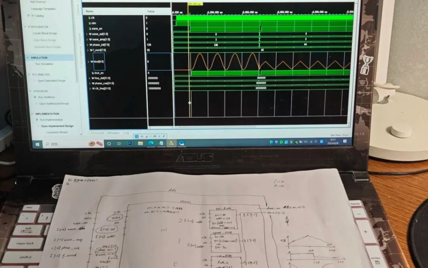Image resolution: width=428 pixels, height=268 pixels.
Task: Open File Explorer from the taskbar
Action: (x=140, y=143)
